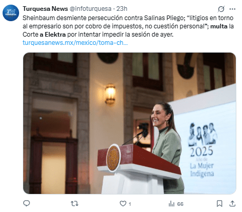Click the bolded a Elektra text
Screen dimensions: 242x212
pos(53,35)
